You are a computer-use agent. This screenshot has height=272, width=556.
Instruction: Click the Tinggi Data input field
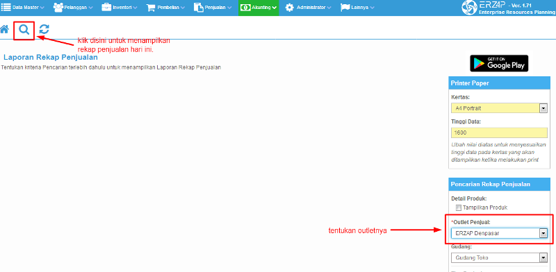(499, 133)
